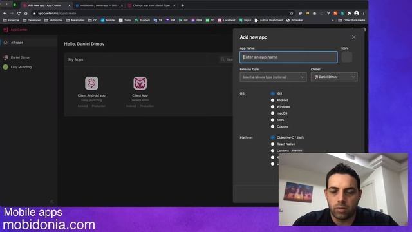Open a new browser tab
Screen dimensions: 412x232
point(183,5)
